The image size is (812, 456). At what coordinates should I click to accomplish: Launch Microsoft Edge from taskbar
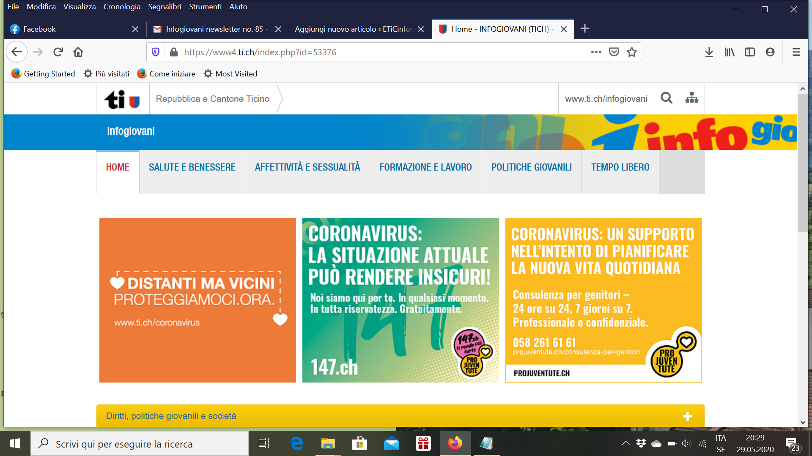coord(296,443)
